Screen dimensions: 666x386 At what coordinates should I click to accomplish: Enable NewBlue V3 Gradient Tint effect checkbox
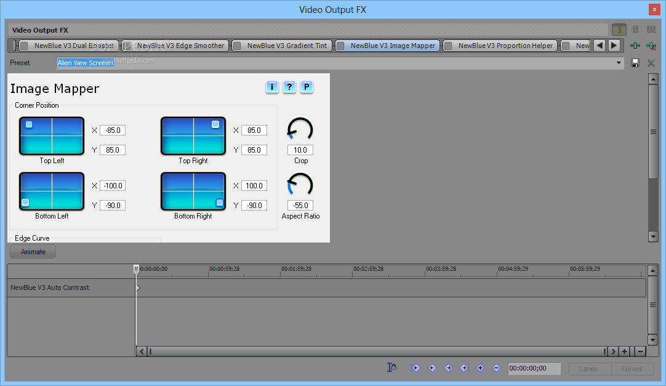coord(238,46)
